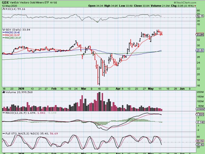The image size is (205, 154).
Task: Click the bold 2020 label on price chart axis
Action: (x=21, y=89)
